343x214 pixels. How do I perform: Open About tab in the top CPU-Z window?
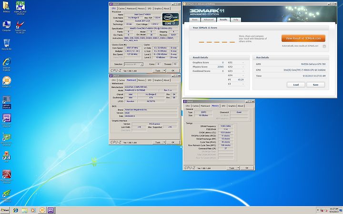point(166,9)
